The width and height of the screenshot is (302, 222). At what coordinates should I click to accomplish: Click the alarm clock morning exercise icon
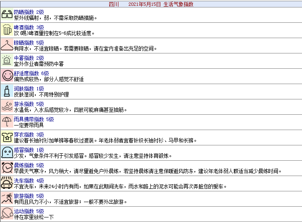(x=7, y=168)
